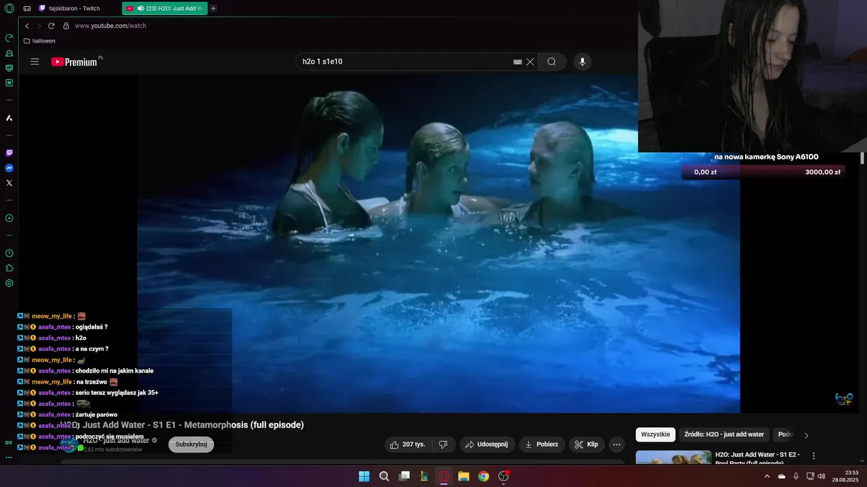
Task: Open the X (Twitter) sidebar panel
Action: pos(9,183)
